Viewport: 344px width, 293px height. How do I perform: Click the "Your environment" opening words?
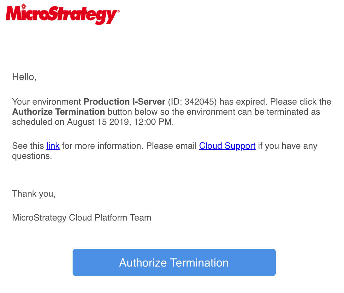[46, 102]
